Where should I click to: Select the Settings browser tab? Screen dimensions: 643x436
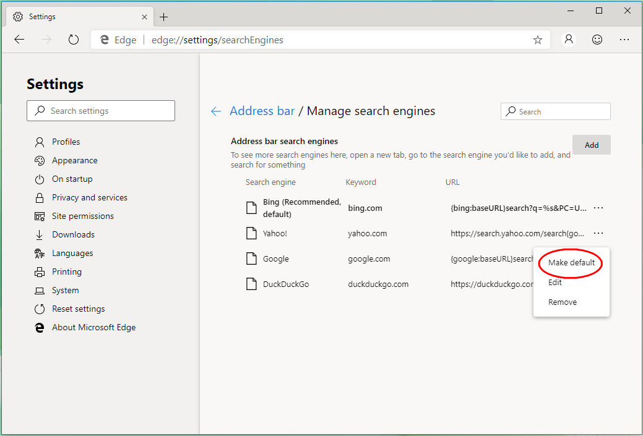(x=79, y=17)
